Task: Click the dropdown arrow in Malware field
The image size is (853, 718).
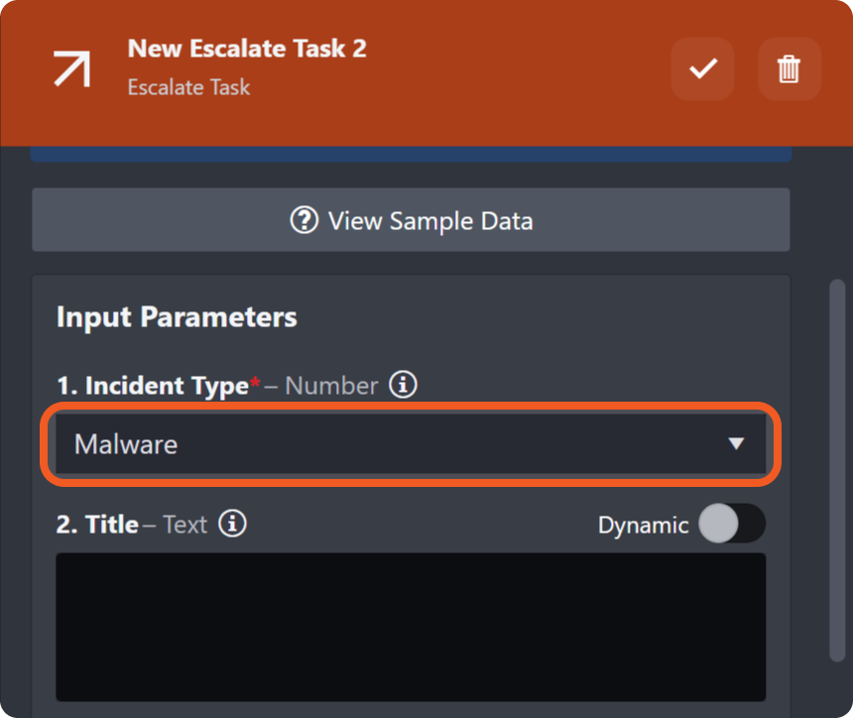Action: click(x=736, y=443)
